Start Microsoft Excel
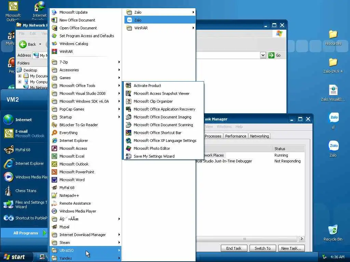Screen dimensions: 350x262 pos(85,156)
